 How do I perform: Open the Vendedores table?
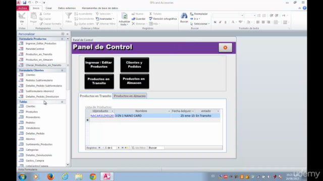33,128
